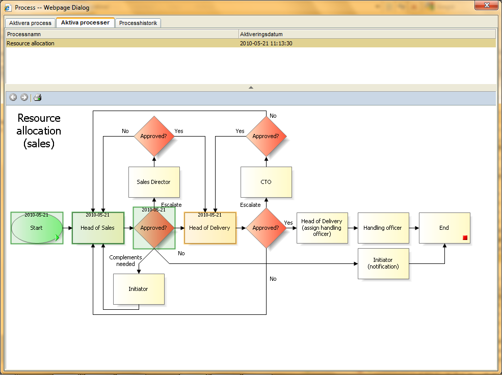Click the green play marker on Start
This screenshot has height=375, width=502.
57,237
